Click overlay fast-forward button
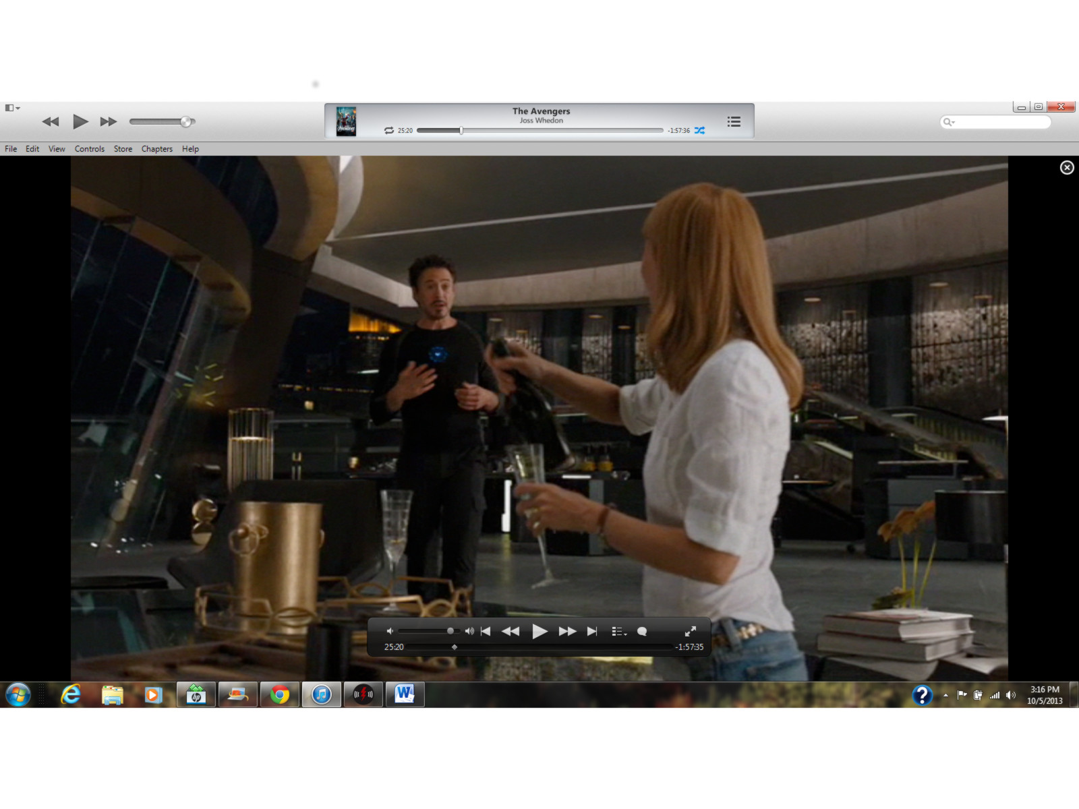This screenshot has width=1079, height=809. (568, 631)
